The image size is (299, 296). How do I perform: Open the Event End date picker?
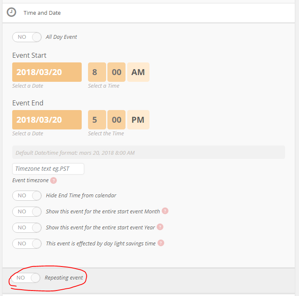[47, 120]
